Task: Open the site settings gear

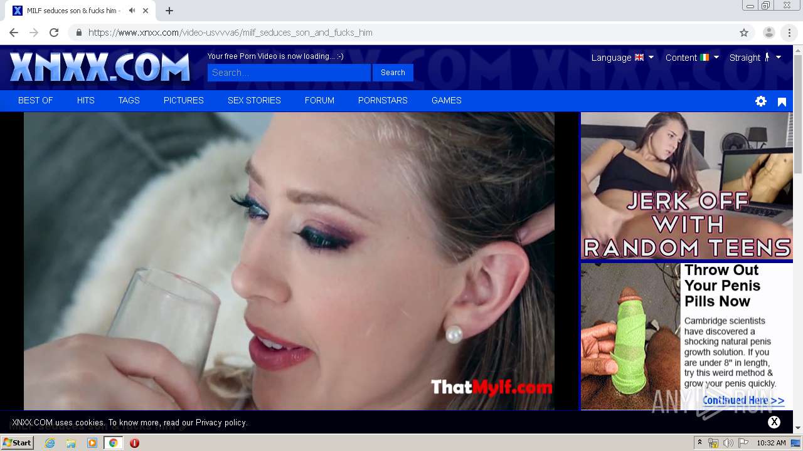Action: (x=761, y=101)
